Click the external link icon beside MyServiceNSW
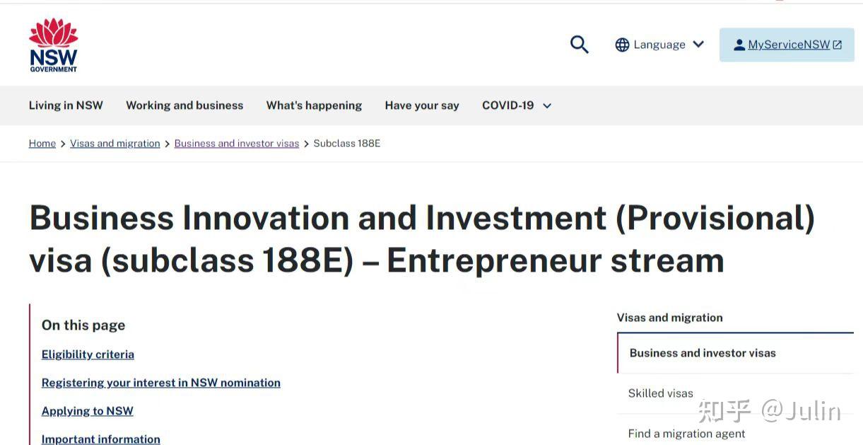 [837, 44]
